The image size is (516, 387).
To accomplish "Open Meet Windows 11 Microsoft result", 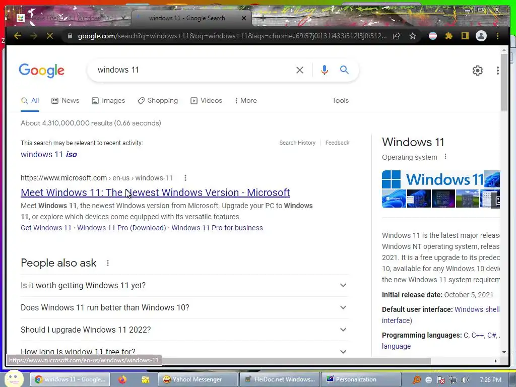I will point(155,192).
